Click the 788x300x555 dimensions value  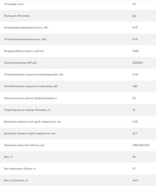141,145
